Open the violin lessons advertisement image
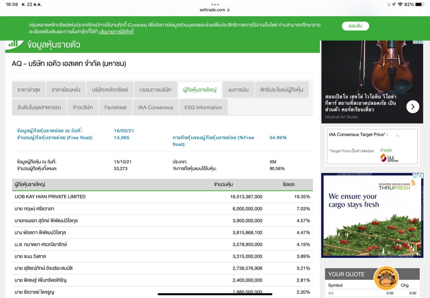Image resolution: width=430 pixels, height=298 pixels. (372, 82)
